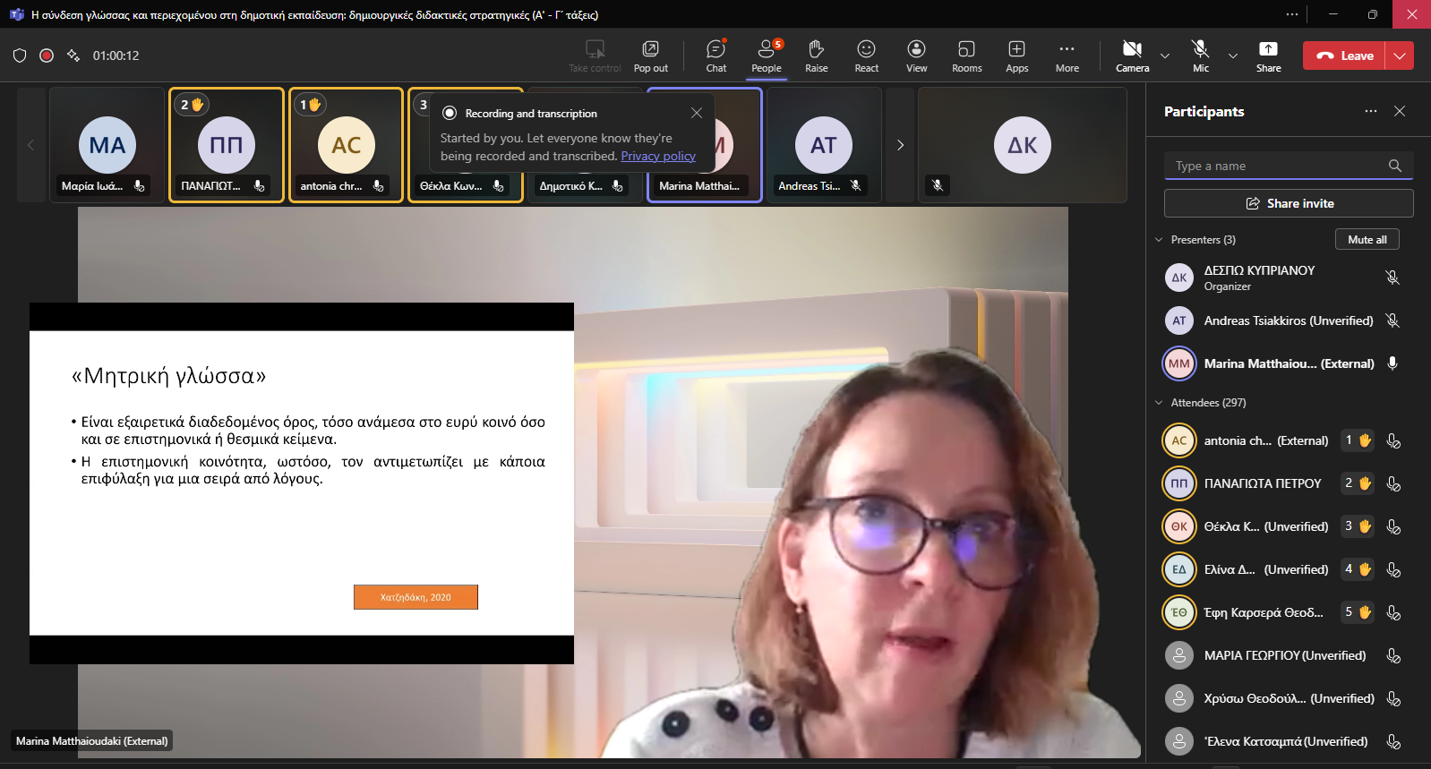Click the Raise hand icon
The height and width of the screenshot is (769, 1431).
point(816,56)
